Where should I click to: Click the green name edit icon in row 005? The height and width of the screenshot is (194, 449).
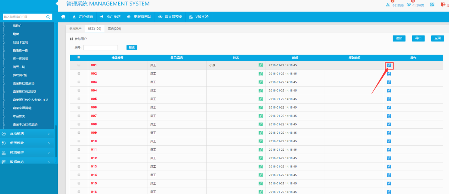(260, 99)
